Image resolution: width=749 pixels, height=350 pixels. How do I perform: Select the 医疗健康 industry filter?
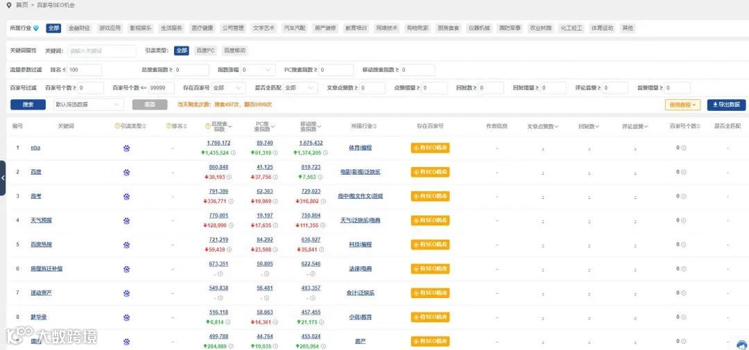click(x=202, y=28)
